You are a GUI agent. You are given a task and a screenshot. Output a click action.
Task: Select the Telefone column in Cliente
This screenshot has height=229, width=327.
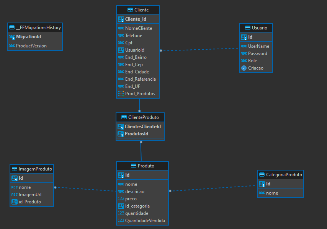[133, 35]
